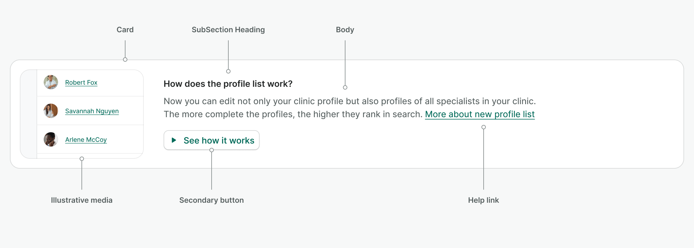Click the 'Body' annotation label
Viewport: 694px width, 248px height.
pos(345,30)
